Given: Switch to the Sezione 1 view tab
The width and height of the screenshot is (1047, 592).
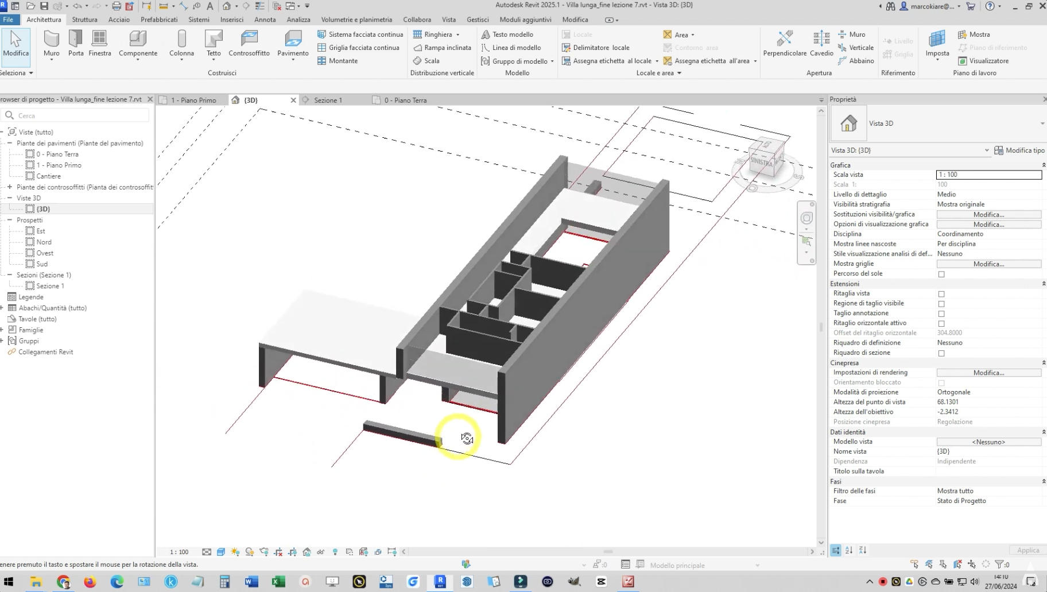Looking at the screenshot, I should pyautogui.click(x=328, y=100).
